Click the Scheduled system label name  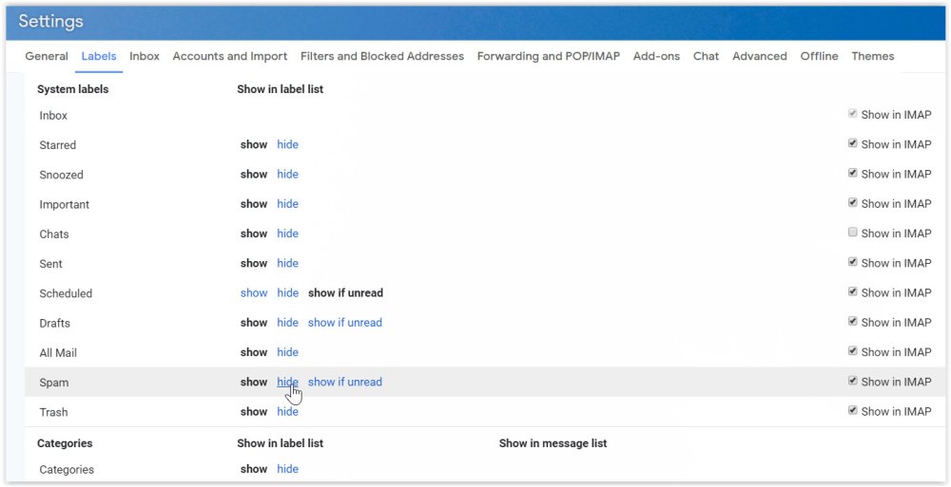pos(66,293)
